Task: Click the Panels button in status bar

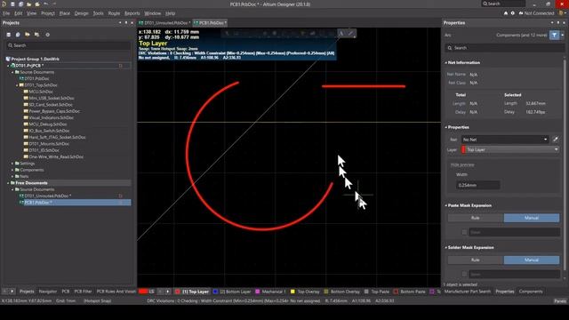Action: (x=560, y=300)
